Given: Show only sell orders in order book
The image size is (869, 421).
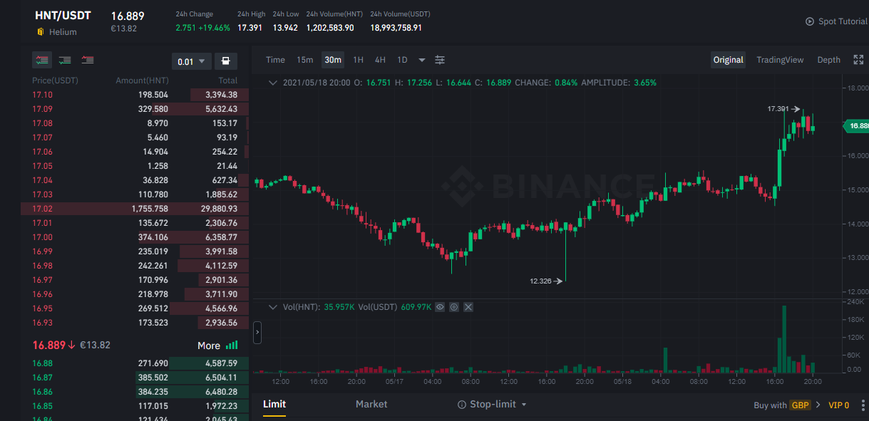Looking at the screenshot, I should click(88, 61).
